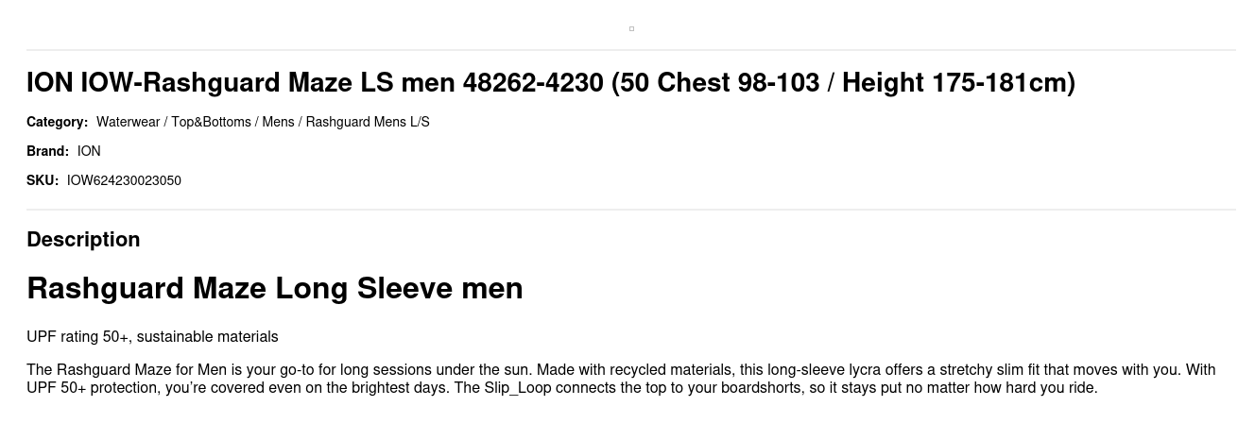This screenshot has height=440, width=1255.
Task: Click the SKU label
Action: [x=43, y=180]
